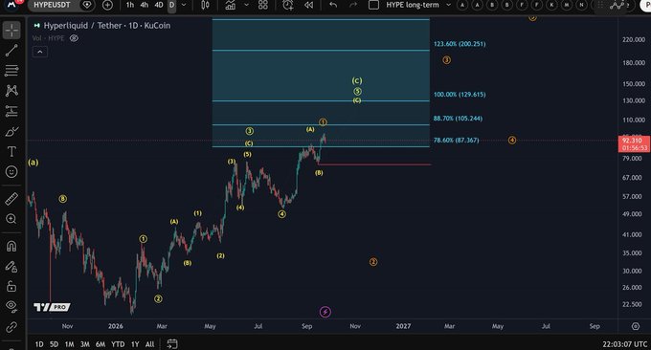Screen dimensions: 651x350
Task: Click the 92.310 current price label
Action: 634,143
